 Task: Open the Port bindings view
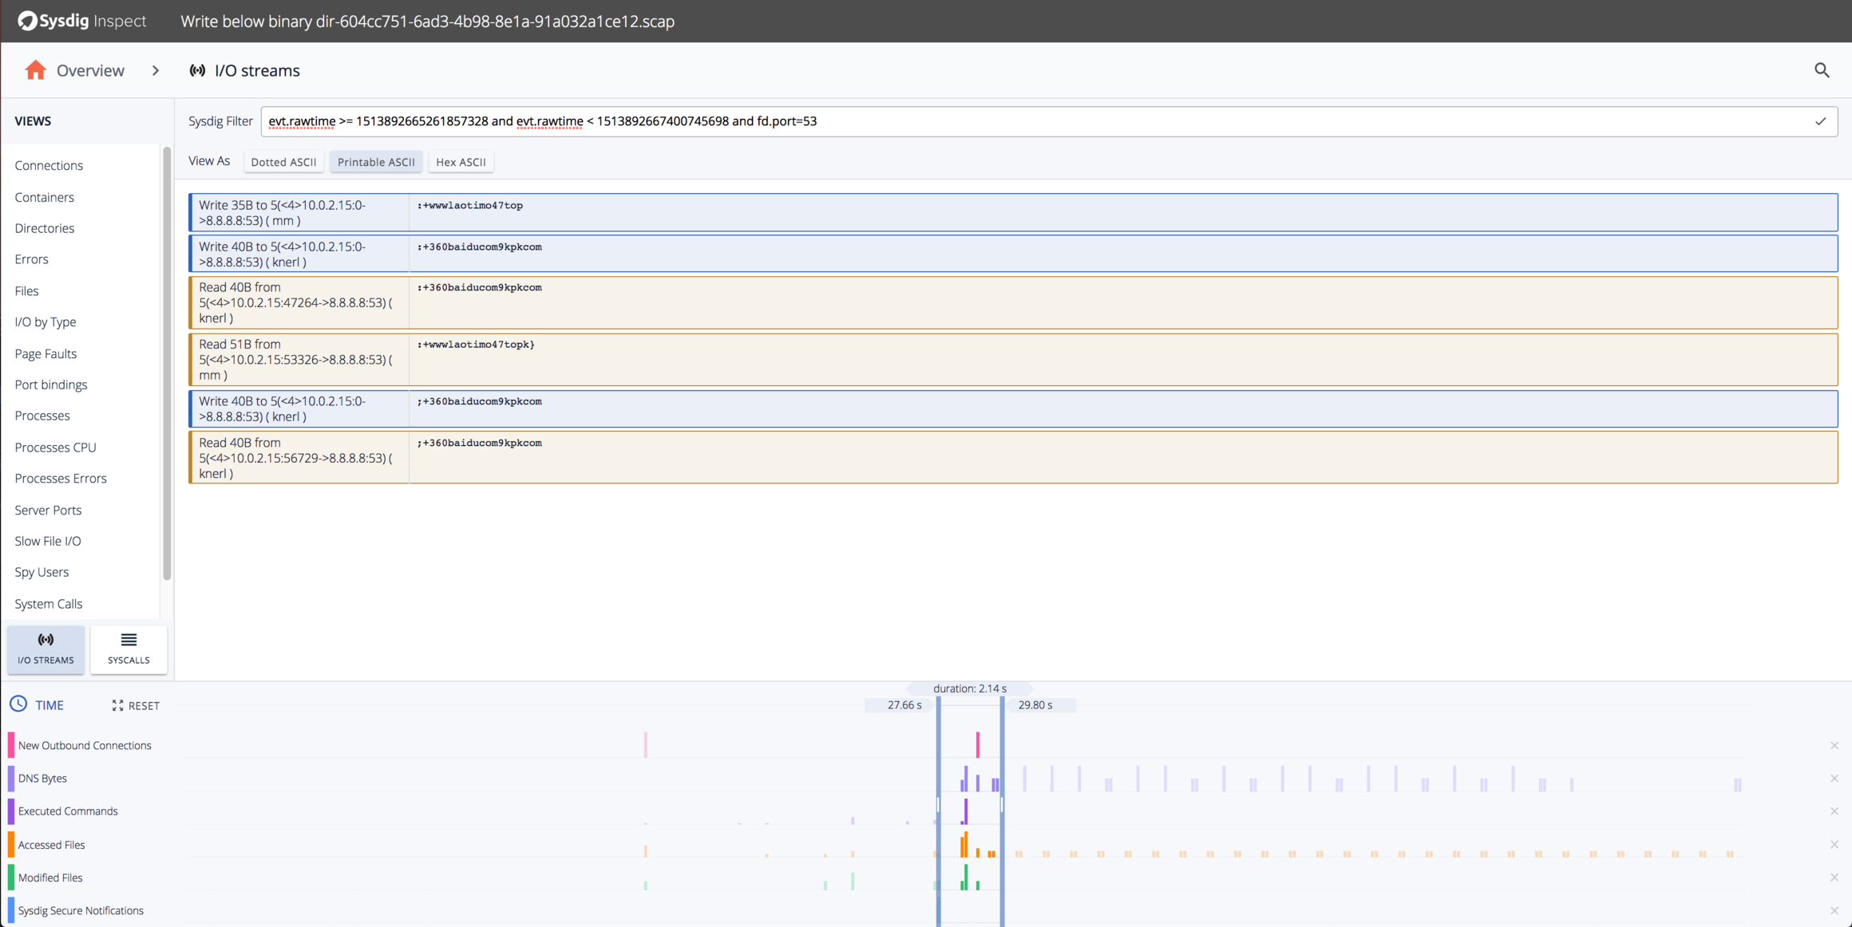[x=50, y=385]
